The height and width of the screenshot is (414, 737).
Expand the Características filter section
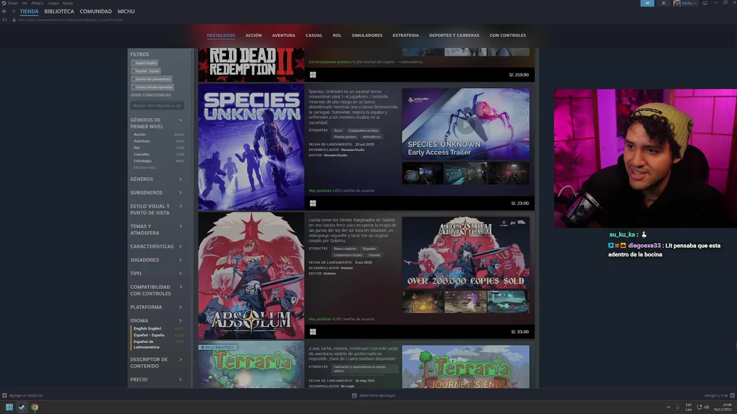[157, 246]
